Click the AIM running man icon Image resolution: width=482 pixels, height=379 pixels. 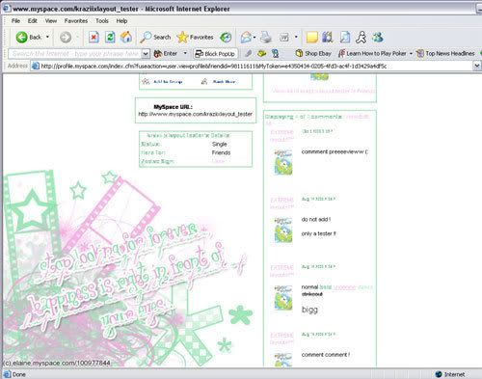pyautogui.click(x=361, y=38)
